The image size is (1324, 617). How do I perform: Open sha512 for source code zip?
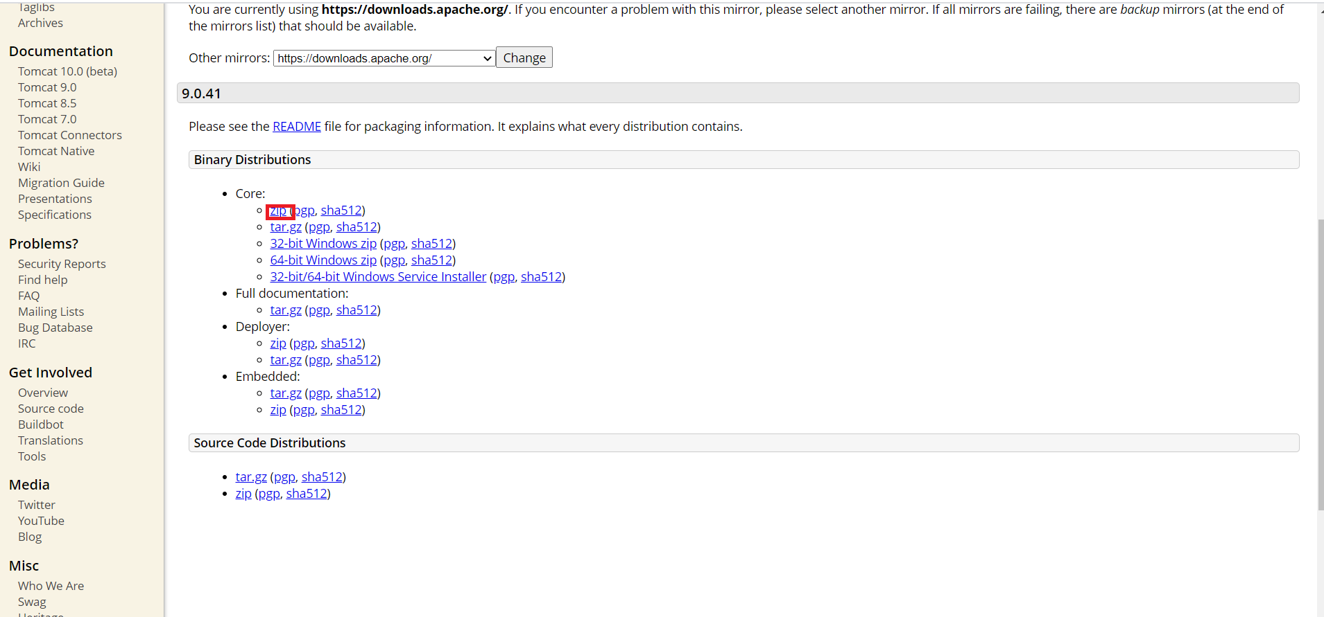coord(307,494)
